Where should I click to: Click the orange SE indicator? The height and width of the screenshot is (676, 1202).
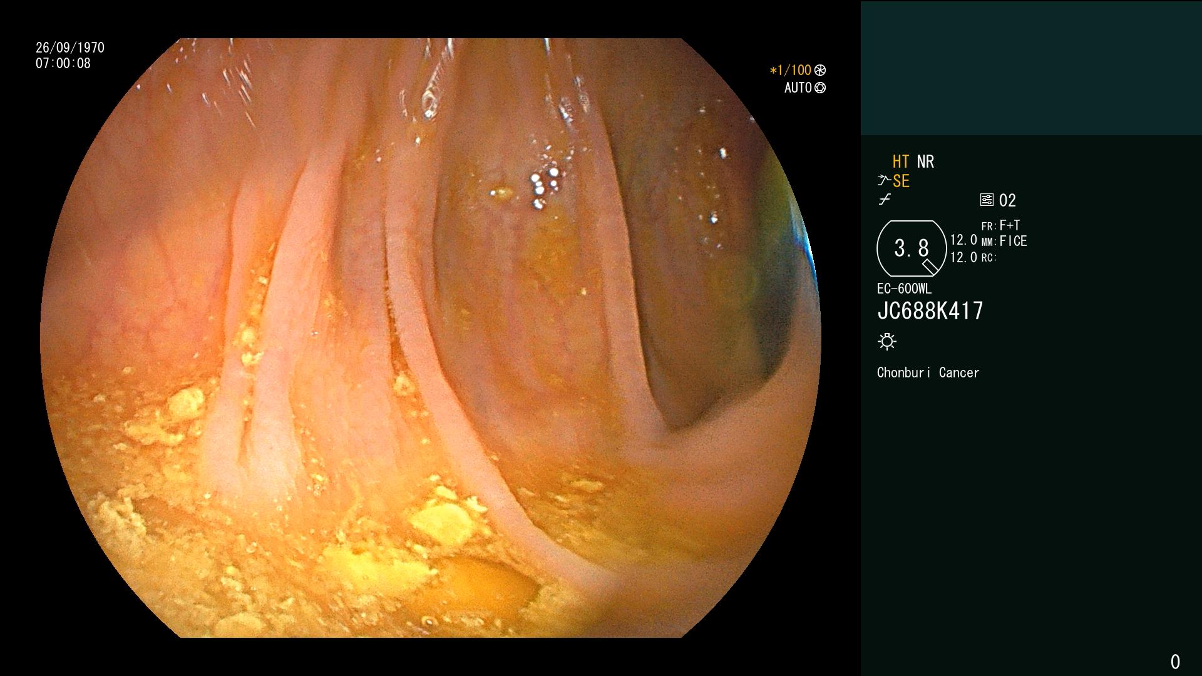(901, 182)
